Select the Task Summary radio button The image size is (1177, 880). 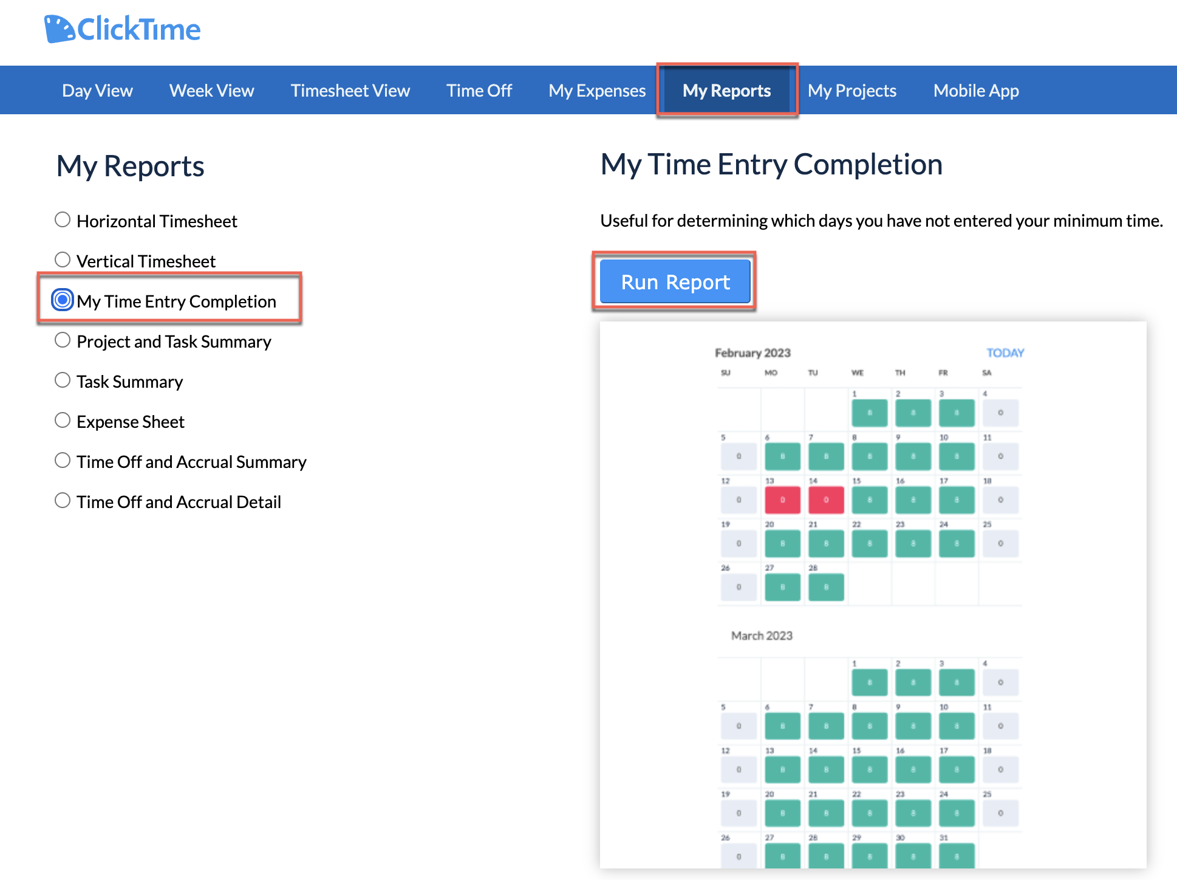click(x=63, y=380)
